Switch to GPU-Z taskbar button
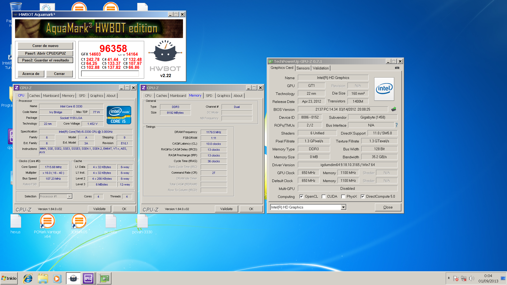Image resolution: width=507 pixels, height=285 pixels. click(x=104, y=278)
